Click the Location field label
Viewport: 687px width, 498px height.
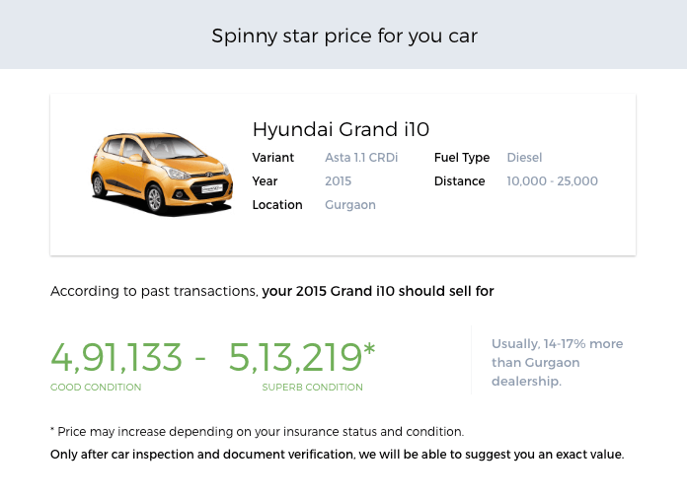276,205
